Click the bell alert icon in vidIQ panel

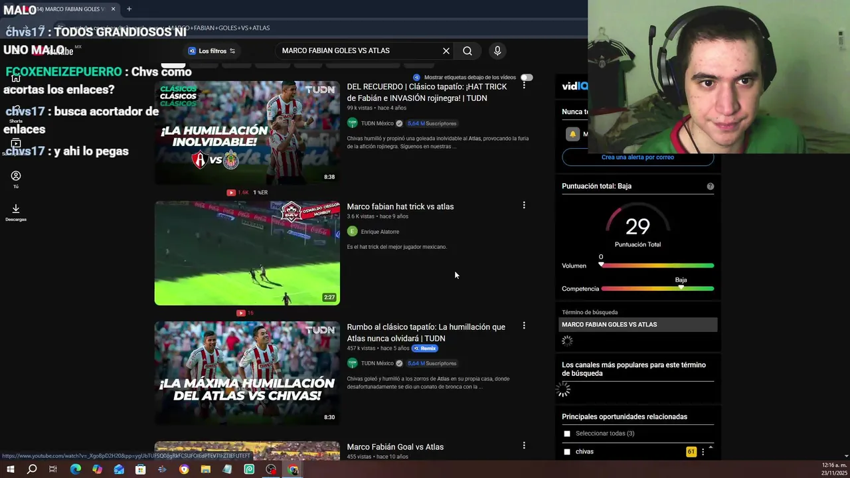pyautogui.click(x=572, y=134)
